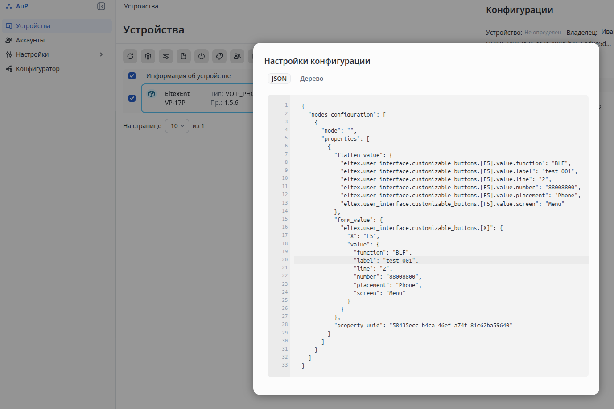Click the power reboot toolbar button
Image resolution: width=614 pixels, height=409 pixels.
click(x=202, y=56)
